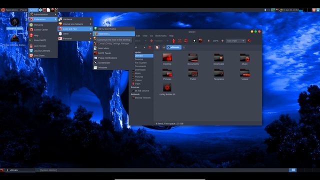Open the Places panel menu

pyautogui.click(x=23, y=10)
